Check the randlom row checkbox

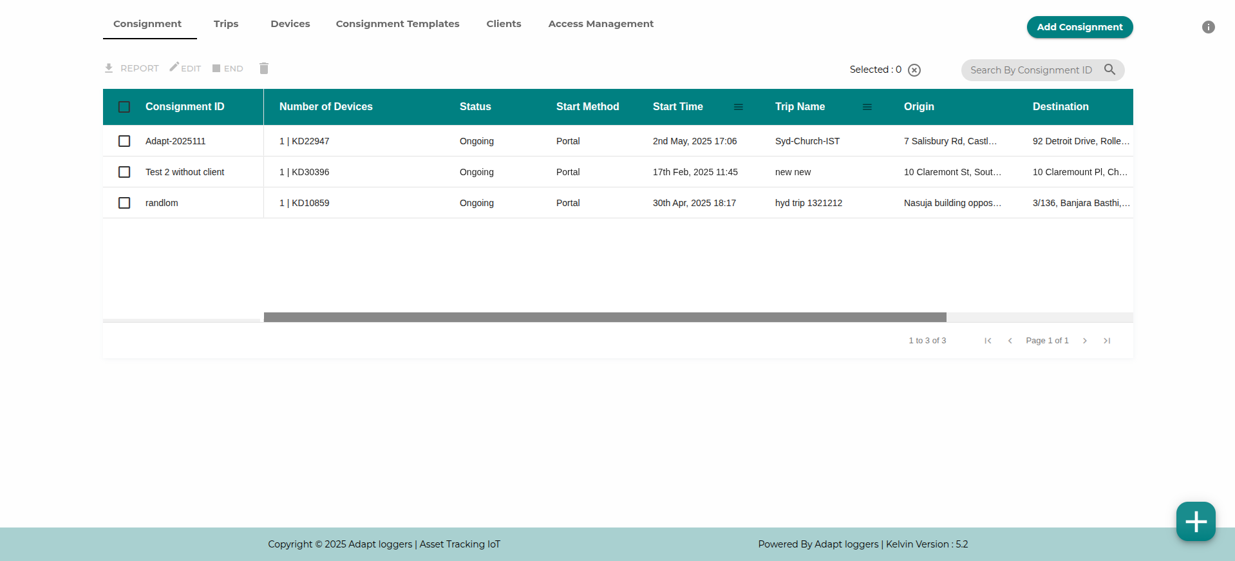[124, 203]
